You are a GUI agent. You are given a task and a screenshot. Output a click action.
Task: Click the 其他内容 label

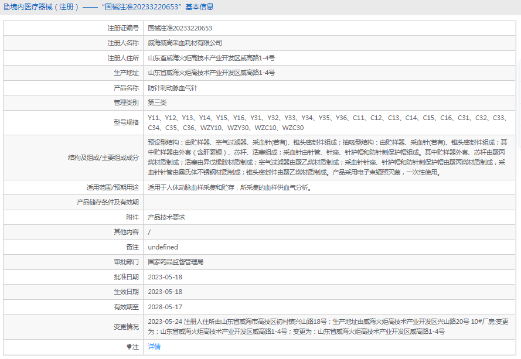tap(126, 232)
